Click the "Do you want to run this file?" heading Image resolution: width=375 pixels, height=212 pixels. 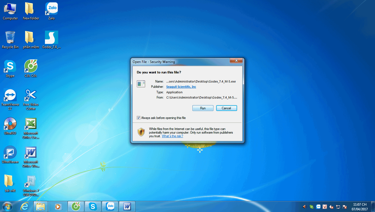(x=159, y=72)
